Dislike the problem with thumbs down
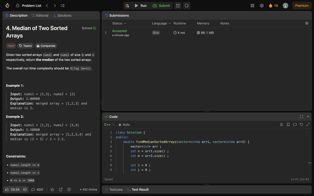 coord(25,189)
